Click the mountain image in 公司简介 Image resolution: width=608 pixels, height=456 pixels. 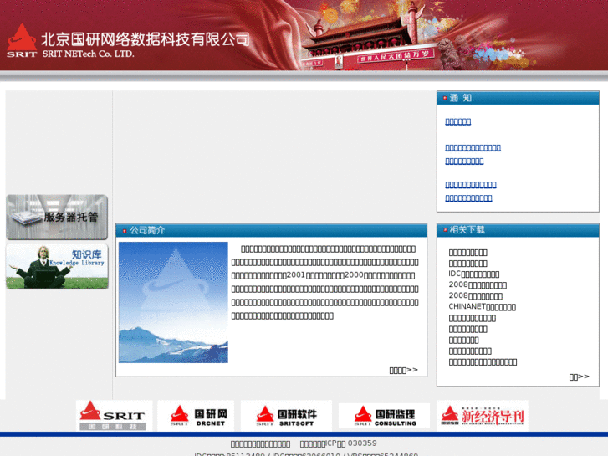point(173,302)
